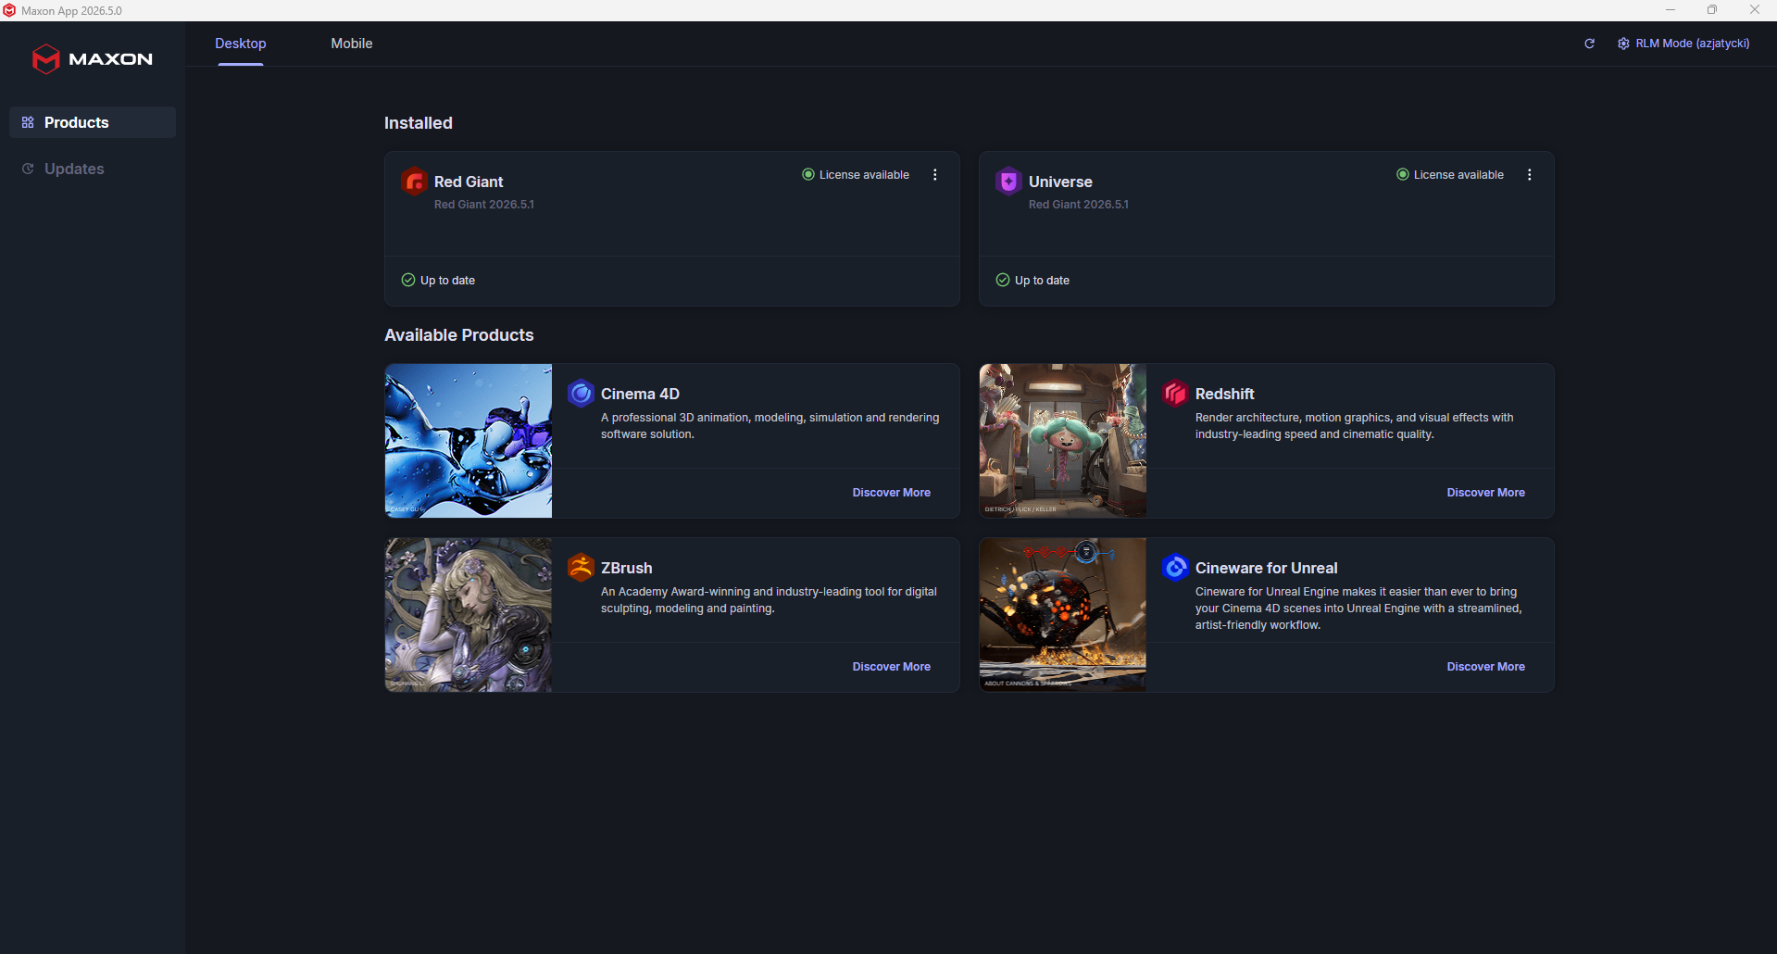Viewport: 1777px width, 954px height.
Task: Click the Updates icon in the sidebar
Action: pos(28,169)
